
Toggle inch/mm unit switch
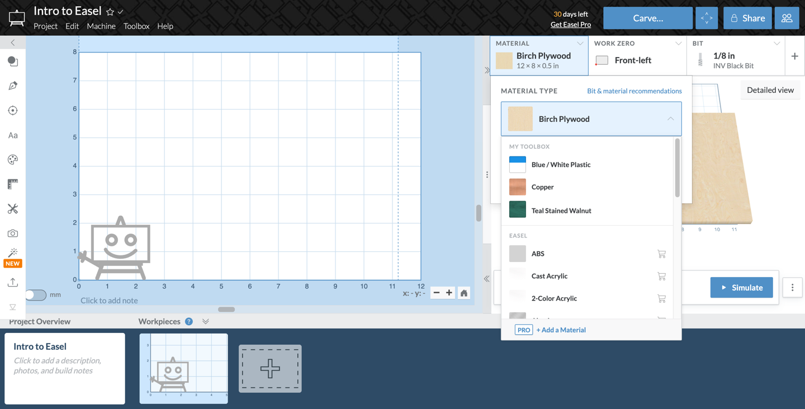36,294
